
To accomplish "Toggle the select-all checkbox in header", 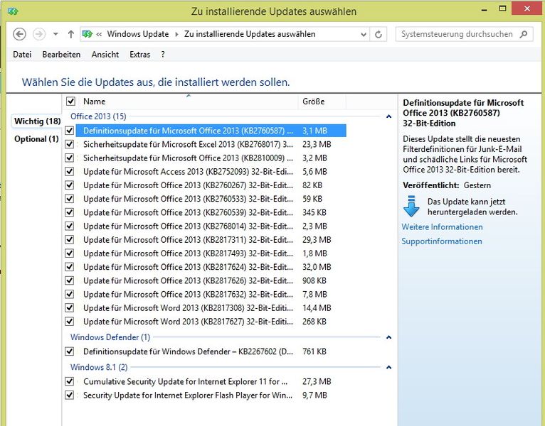I will (x=70, y=102).
